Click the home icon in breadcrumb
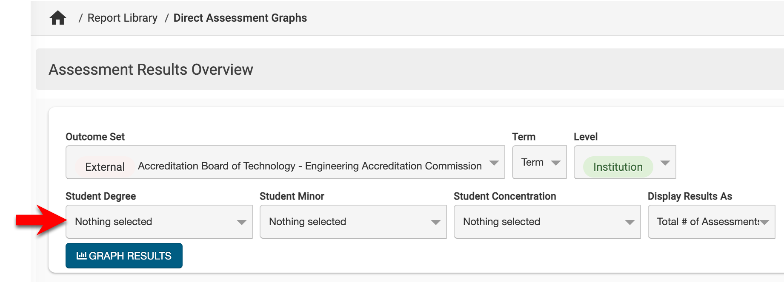784x282 pixels. [x=58, y=18]
